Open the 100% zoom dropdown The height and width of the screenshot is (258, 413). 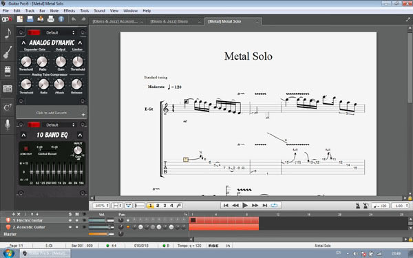tap(101, 206)
